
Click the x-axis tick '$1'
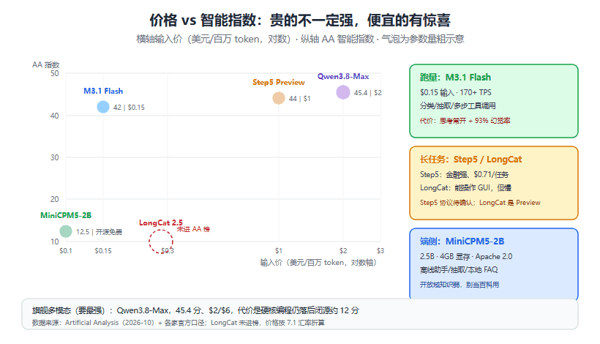279,250
